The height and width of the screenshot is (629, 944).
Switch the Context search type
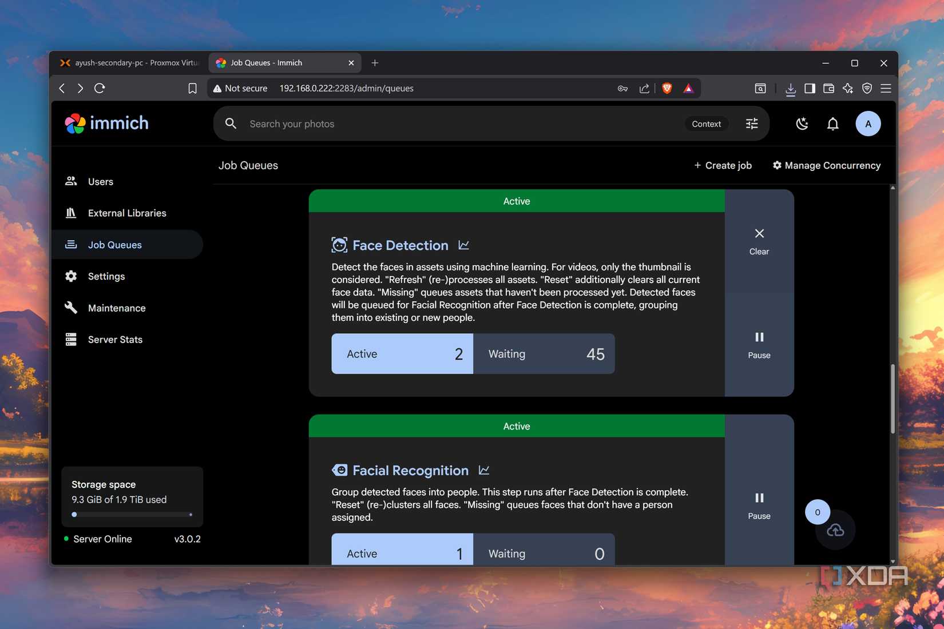[x=706, y=124]
